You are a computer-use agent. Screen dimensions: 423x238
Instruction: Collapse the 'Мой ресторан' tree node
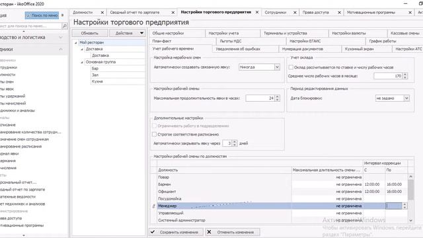[x=76, y=42]
